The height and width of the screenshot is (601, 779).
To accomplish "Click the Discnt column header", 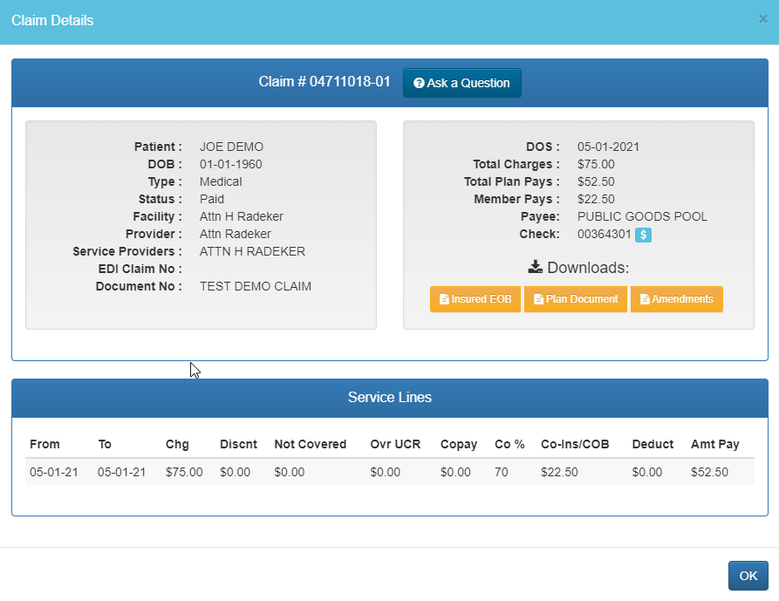I will pos(238,444).
